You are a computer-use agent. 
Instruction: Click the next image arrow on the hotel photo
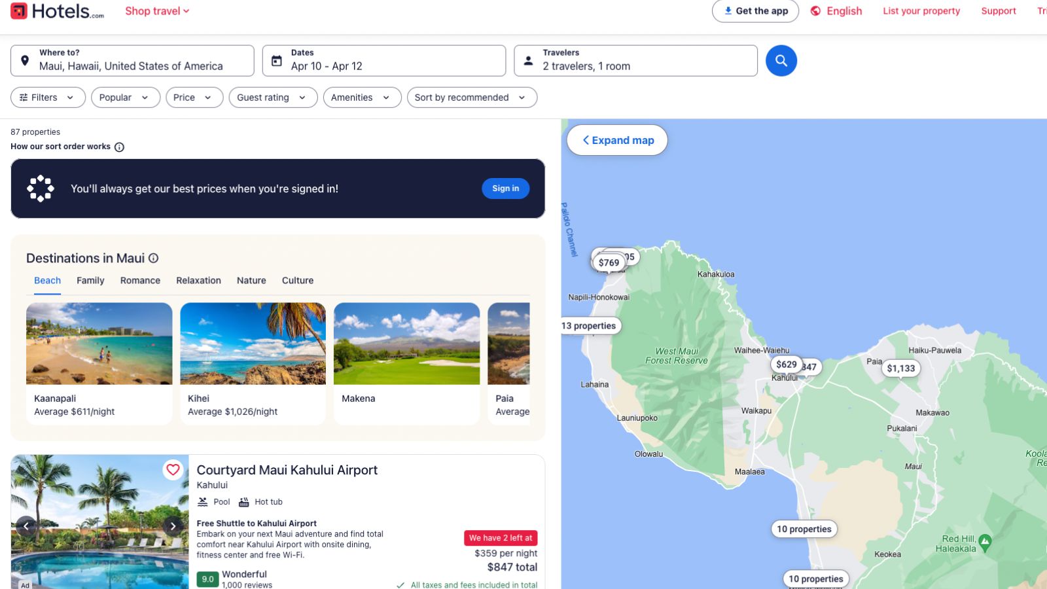point(173,526)
